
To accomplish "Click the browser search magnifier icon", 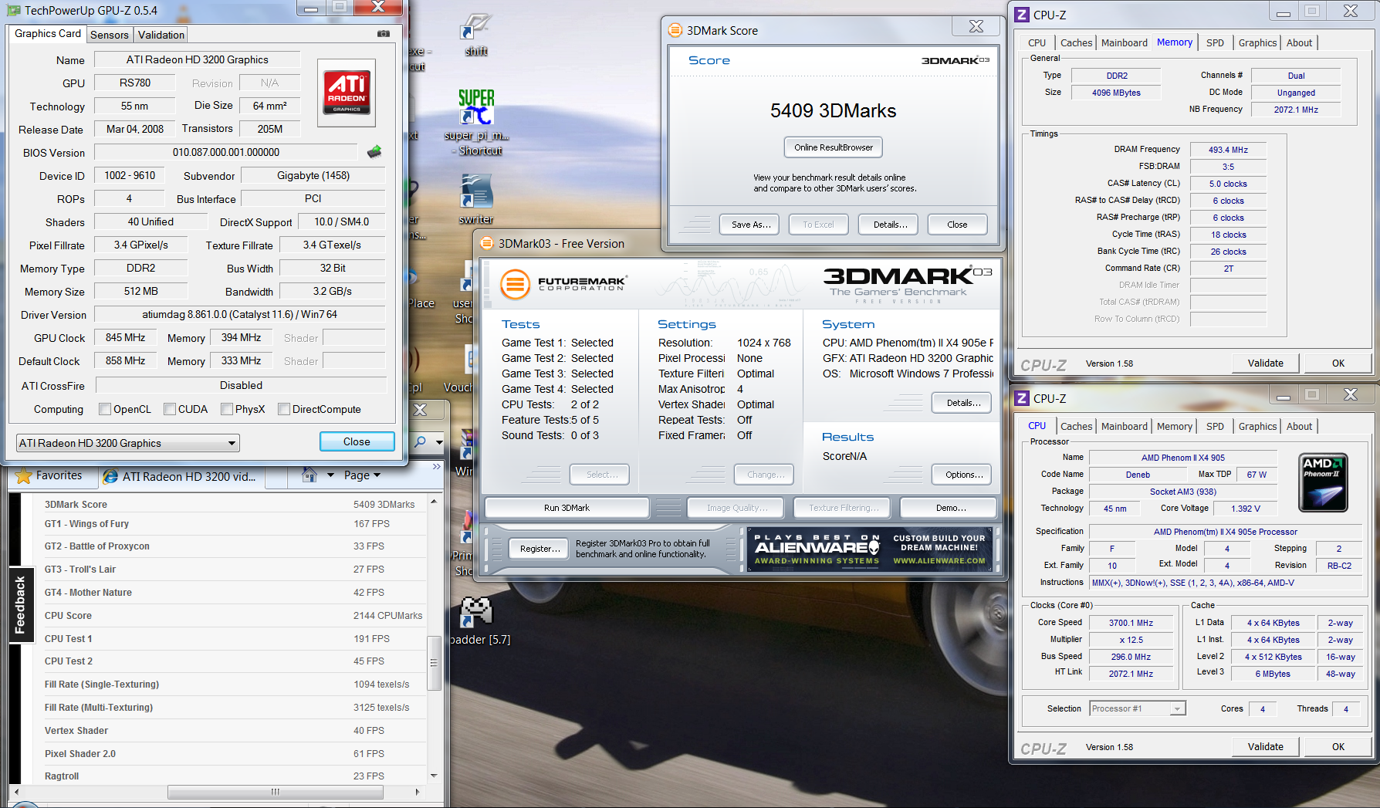I will point(421,441).
